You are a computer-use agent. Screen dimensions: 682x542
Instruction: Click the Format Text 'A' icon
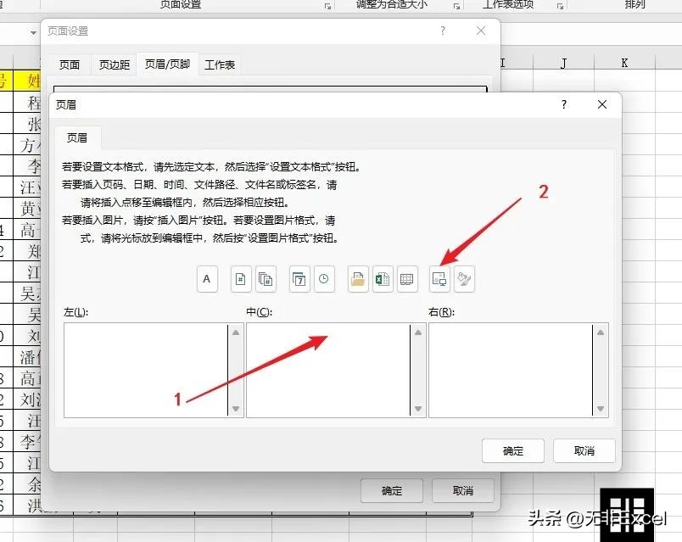[207, 279]
